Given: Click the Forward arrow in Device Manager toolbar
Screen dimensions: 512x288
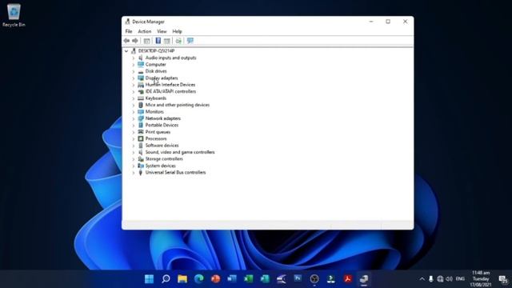Looking at the screenshot, I should coord(135,41).
